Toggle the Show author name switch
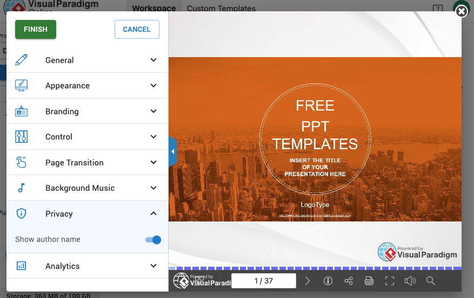 tap(153, 240)
